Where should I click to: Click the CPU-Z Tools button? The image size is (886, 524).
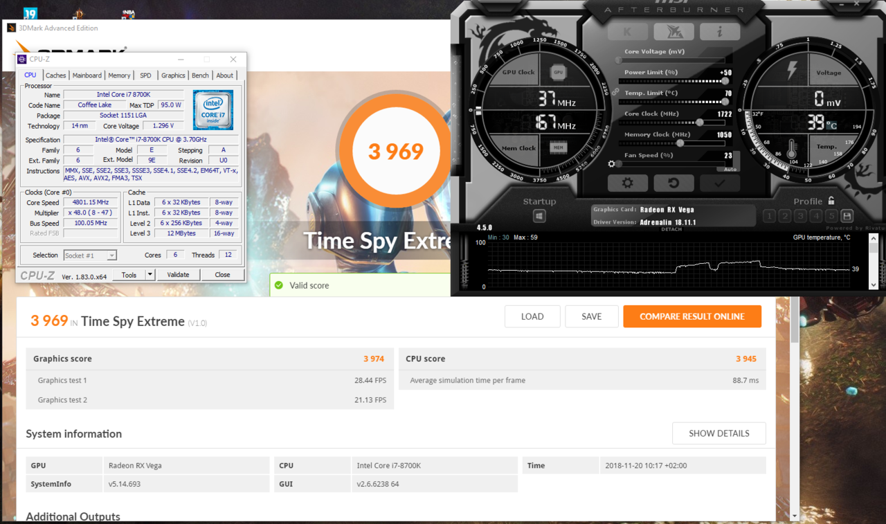129,275
